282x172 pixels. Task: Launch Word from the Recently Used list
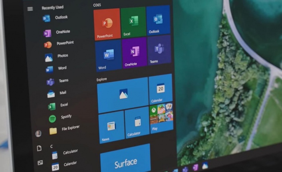[56, 69]
